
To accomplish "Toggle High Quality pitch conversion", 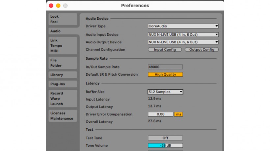I will (x=165, y=74).
